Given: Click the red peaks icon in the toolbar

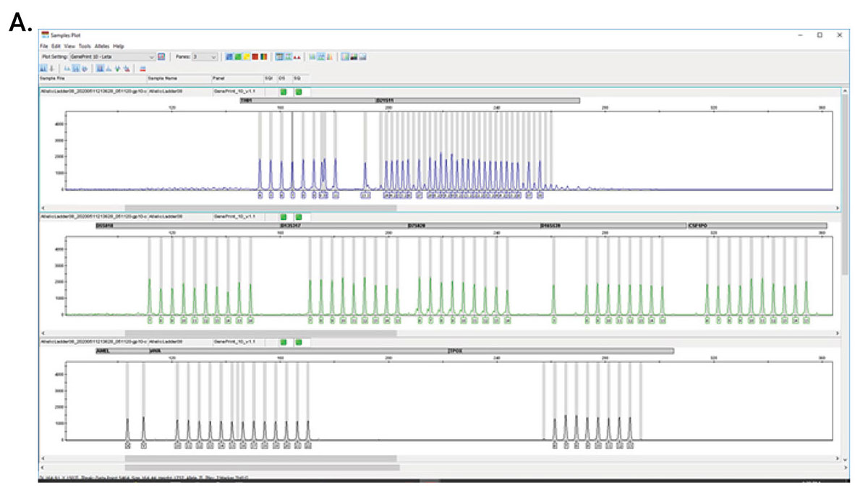Looking at the screenshot, I should tap(297, 56).
